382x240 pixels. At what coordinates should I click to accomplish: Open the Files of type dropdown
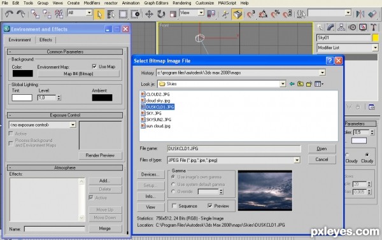pos(297,160)
